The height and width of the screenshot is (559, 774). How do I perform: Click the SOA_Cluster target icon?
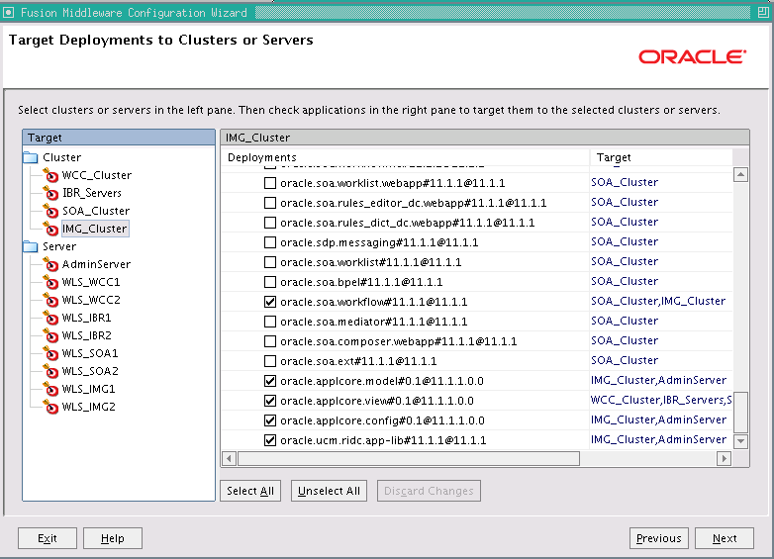click(x=50, y=211)
